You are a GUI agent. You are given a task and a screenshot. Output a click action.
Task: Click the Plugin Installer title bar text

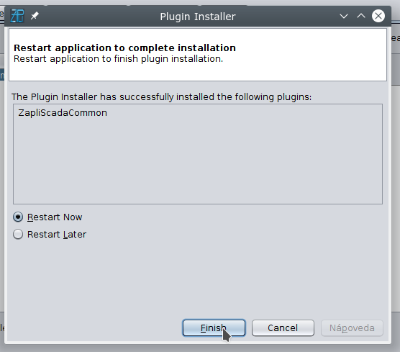198,17
